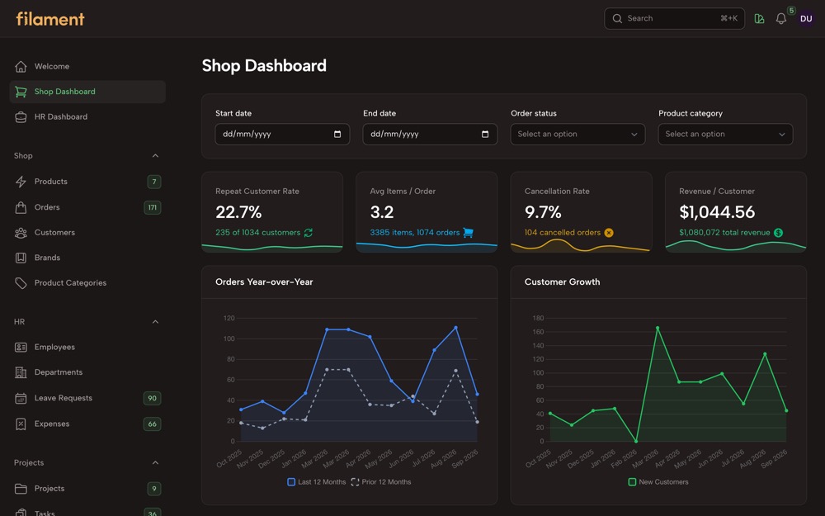Click the total revenue dollar icon
The height and width of the screenshot is (516, 825).
click(778, 233)
